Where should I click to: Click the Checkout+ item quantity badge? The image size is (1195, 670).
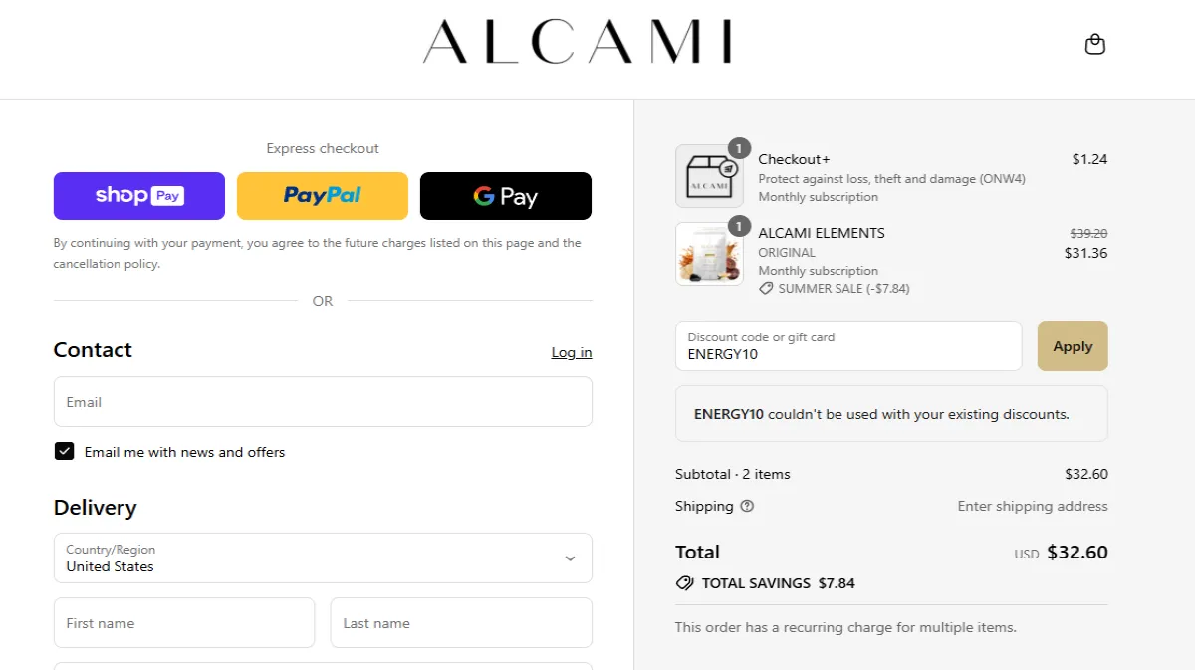(738, 148)
